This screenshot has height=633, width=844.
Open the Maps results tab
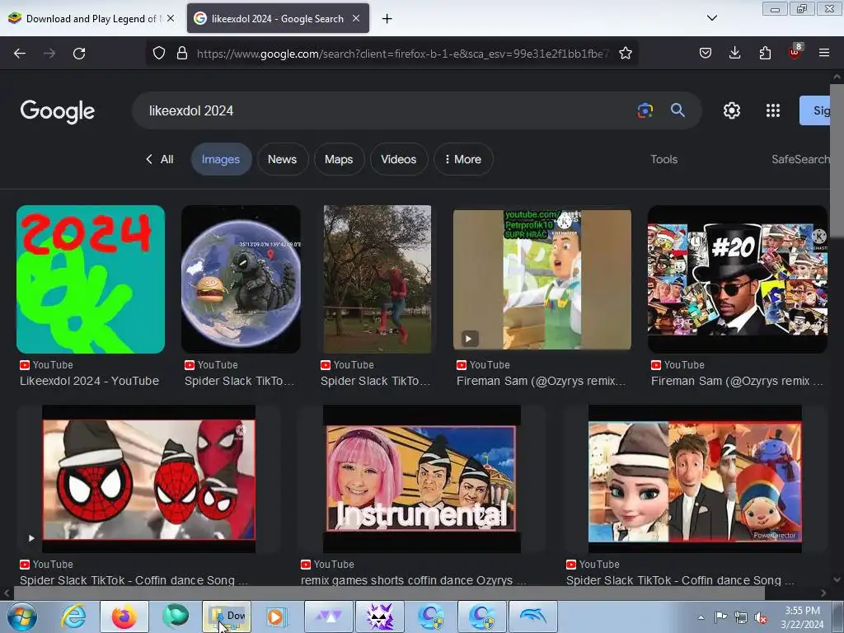pos(339,159)
